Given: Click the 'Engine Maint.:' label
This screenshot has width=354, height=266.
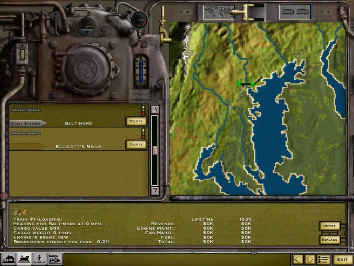Looking at the screenshot, I should click(x=156, y=228).
